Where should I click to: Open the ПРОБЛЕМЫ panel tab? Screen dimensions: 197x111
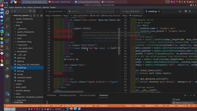point(51,95)
